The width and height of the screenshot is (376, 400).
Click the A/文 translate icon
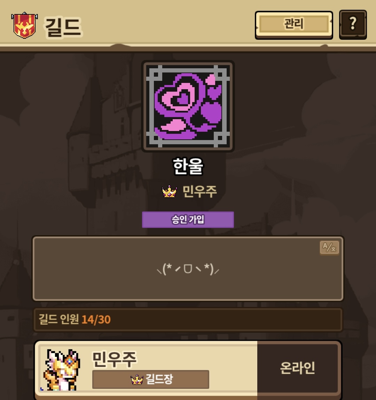pyautogui.click(x=329, y=247)
